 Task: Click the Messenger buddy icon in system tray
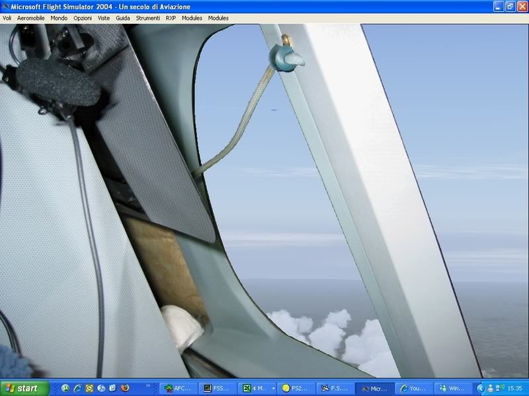point(491,388)
